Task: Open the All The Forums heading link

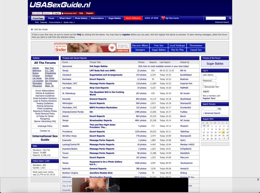Action: [45, 63]
